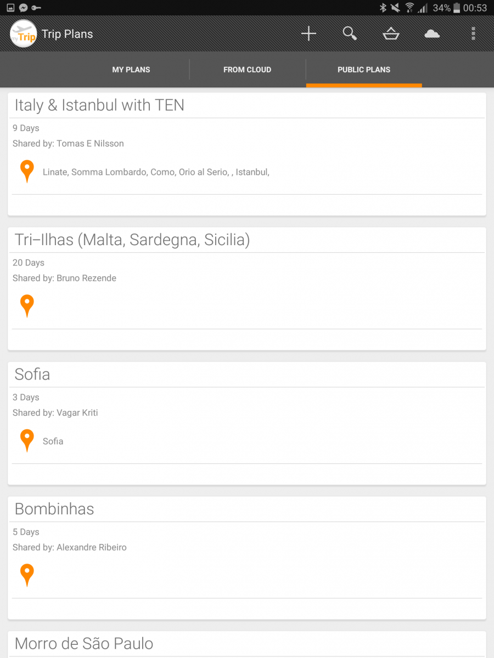This screenshot has height=658, width=494.
Task: Open the three-dot overflow menu
Action: (x=473, y=34)
